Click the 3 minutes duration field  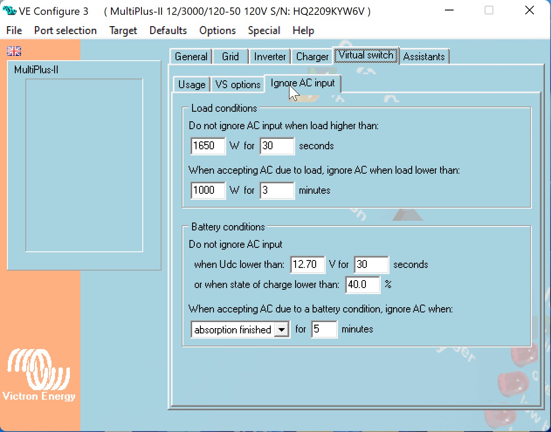277,190
